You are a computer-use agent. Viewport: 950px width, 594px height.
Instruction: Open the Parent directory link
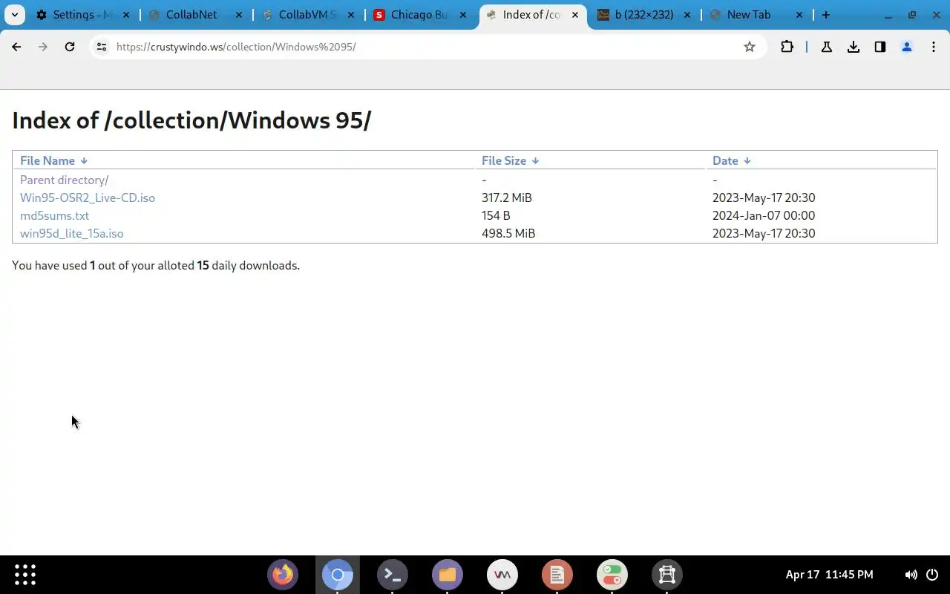64,180
